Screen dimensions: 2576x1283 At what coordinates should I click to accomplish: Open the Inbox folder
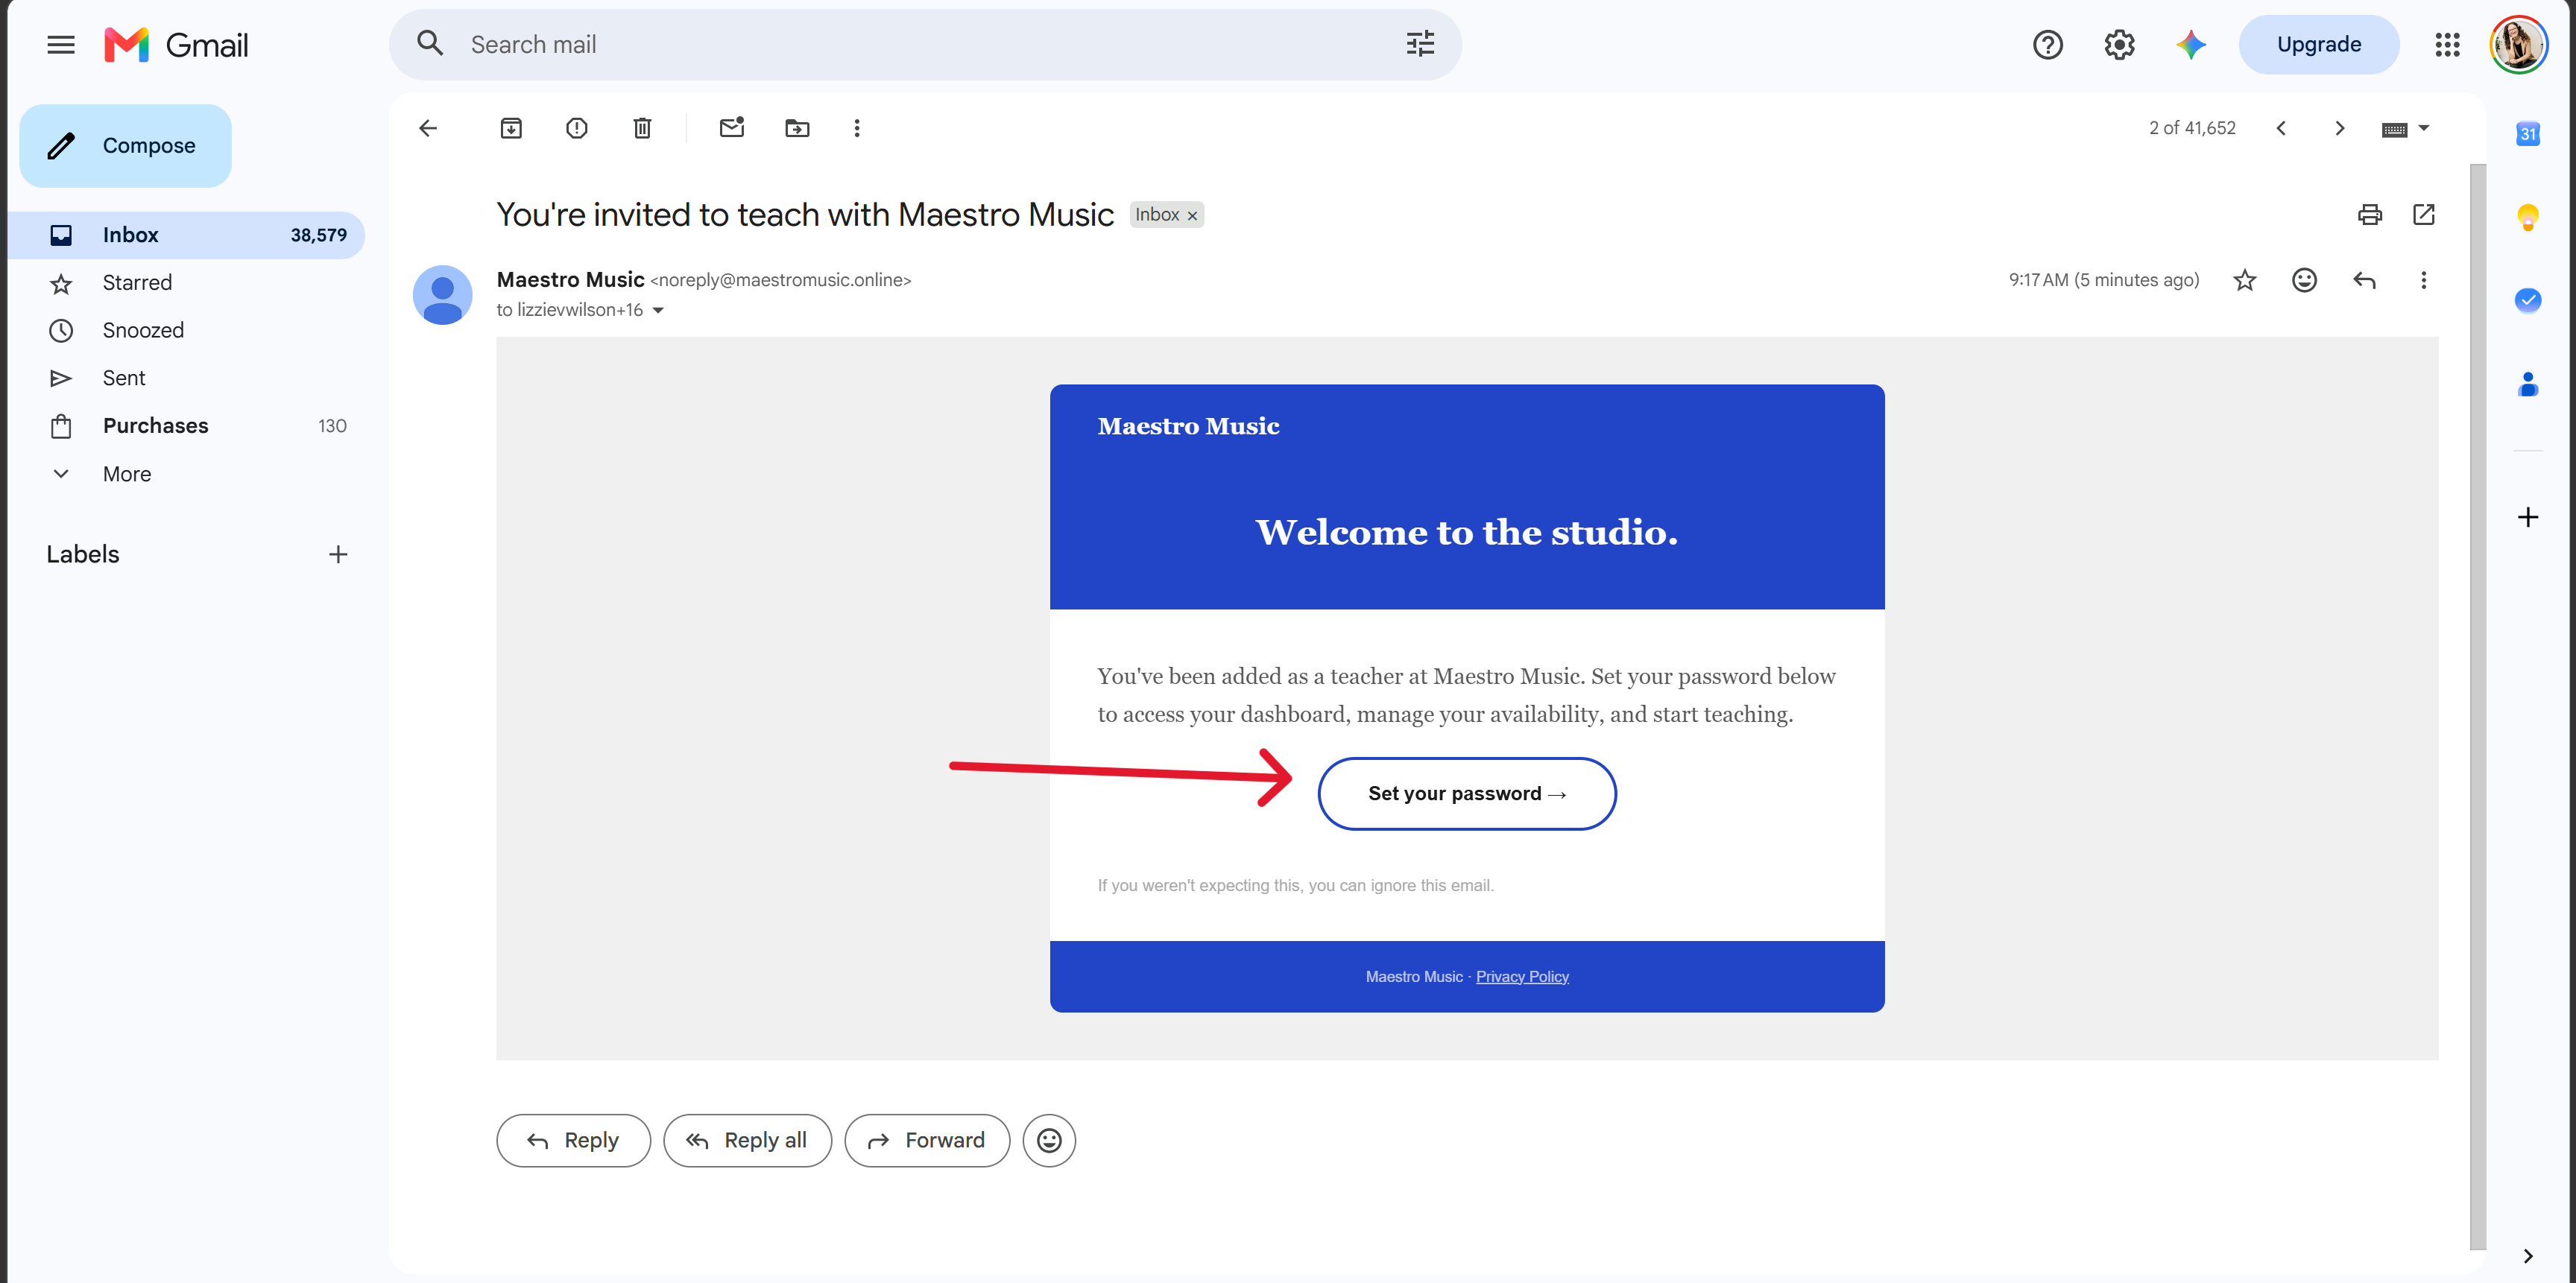tap(186, 235)
